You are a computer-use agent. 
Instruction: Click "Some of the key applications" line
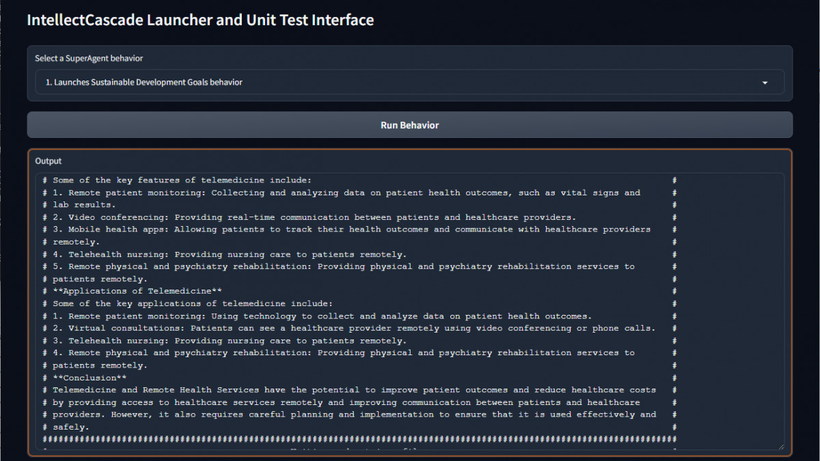point(192,304)
